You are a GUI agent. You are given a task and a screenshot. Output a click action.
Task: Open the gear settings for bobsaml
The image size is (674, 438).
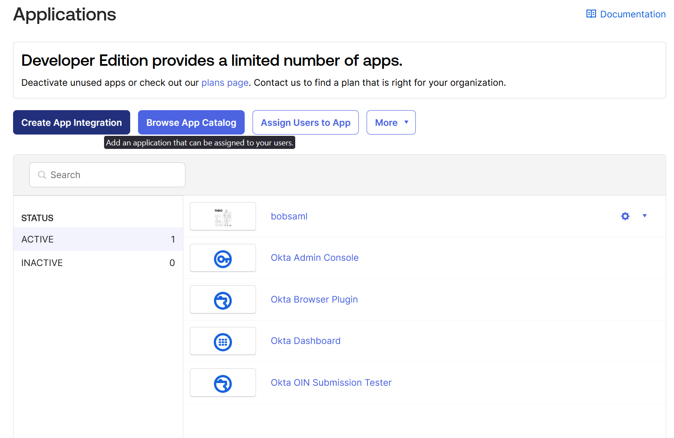pyautogui.click(x=625, y=216)
